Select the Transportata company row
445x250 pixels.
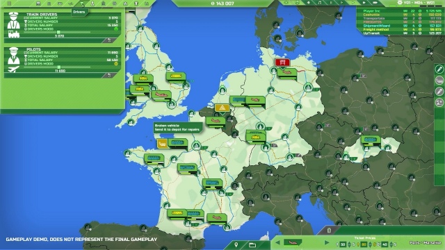point(400,19)
